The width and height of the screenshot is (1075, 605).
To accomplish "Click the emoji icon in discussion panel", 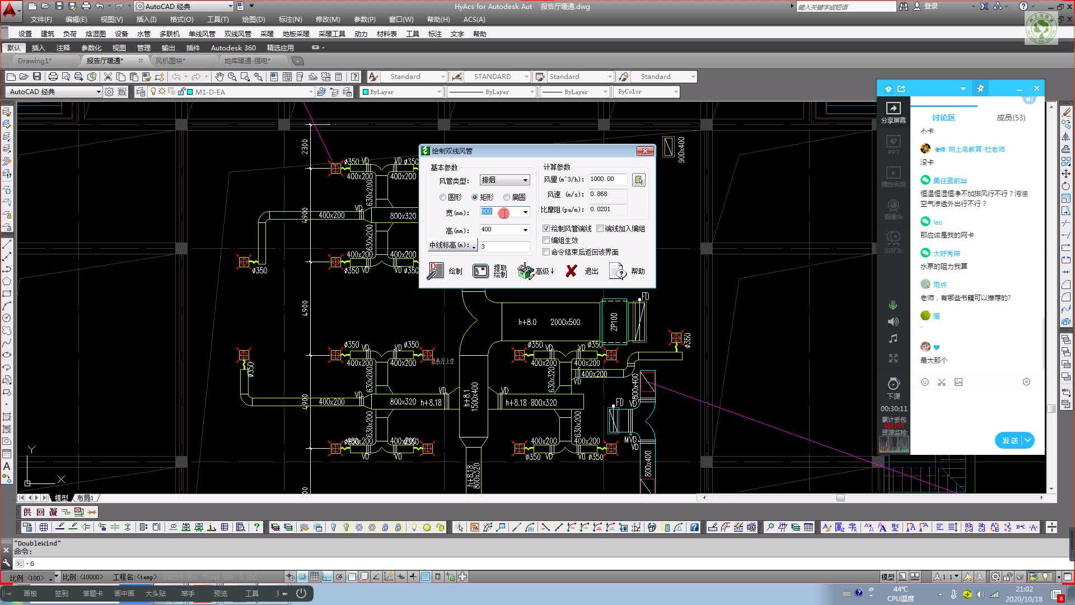I will point(925,382).
